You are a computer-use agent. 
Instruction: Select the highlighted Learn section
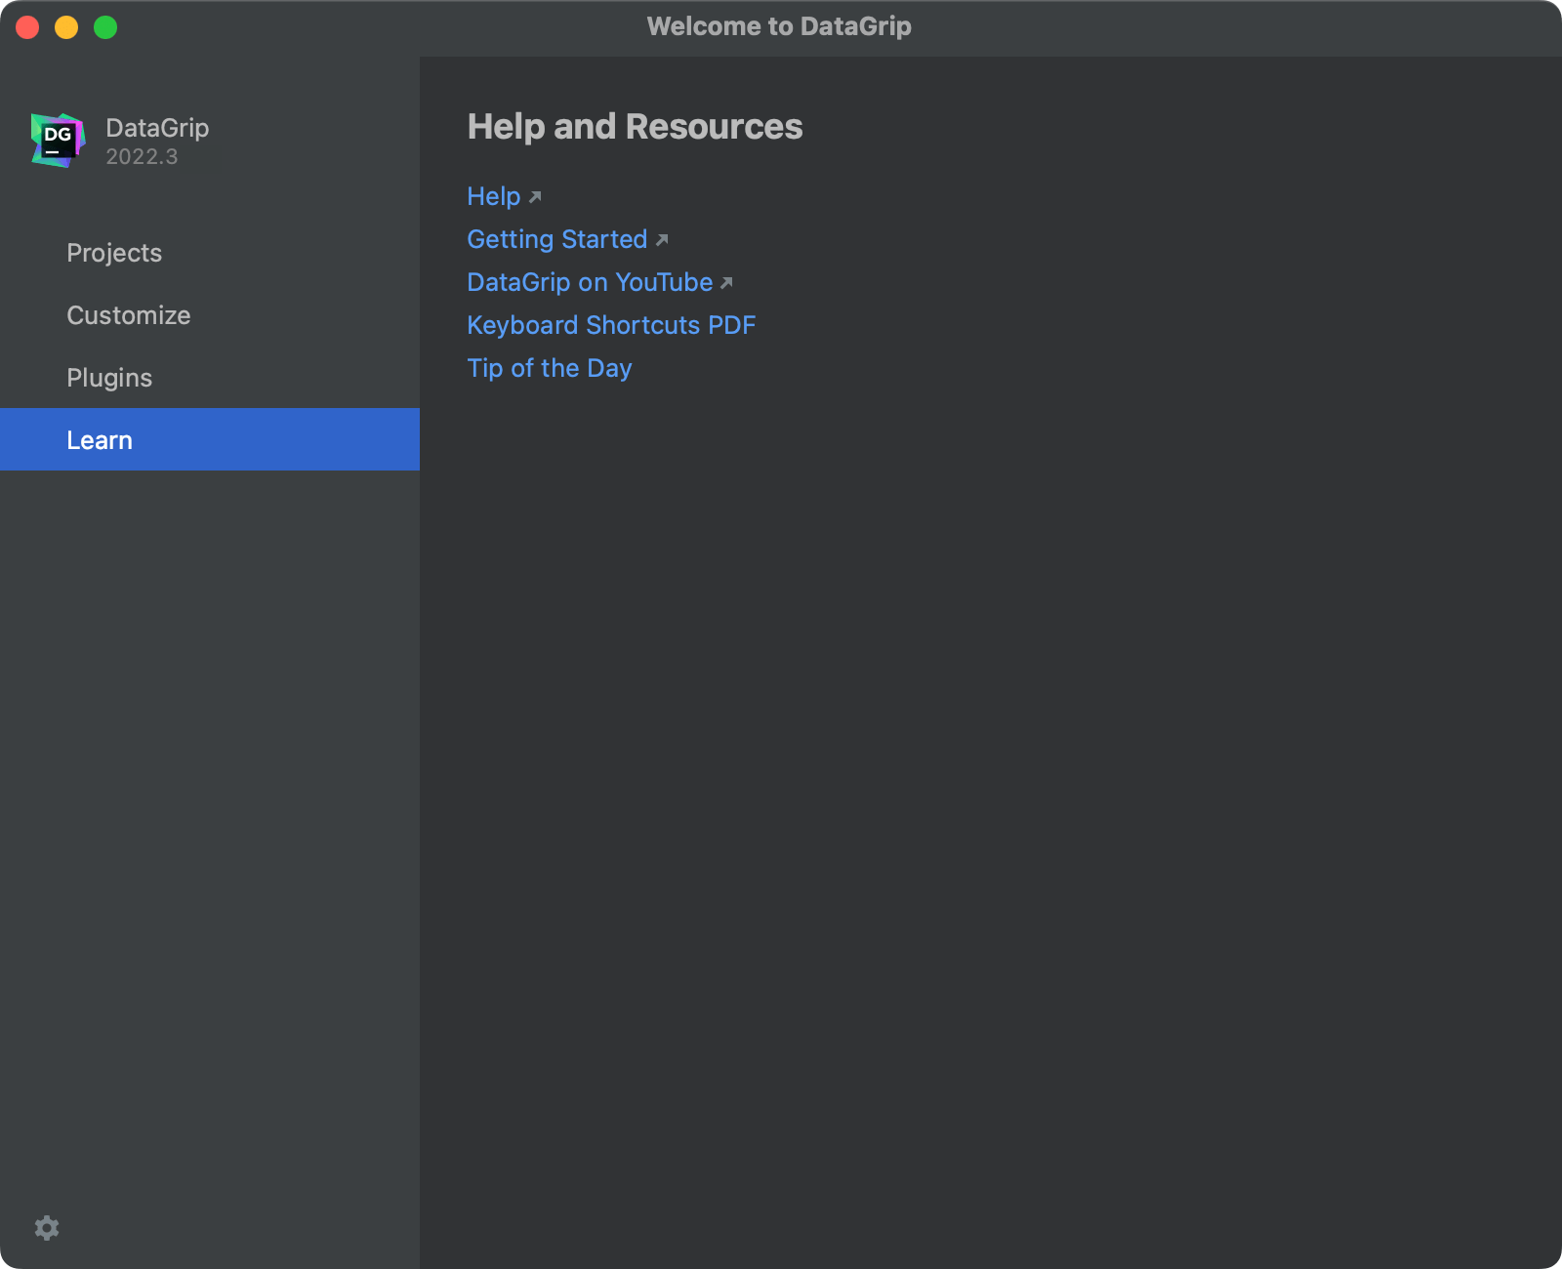(100, 439)
